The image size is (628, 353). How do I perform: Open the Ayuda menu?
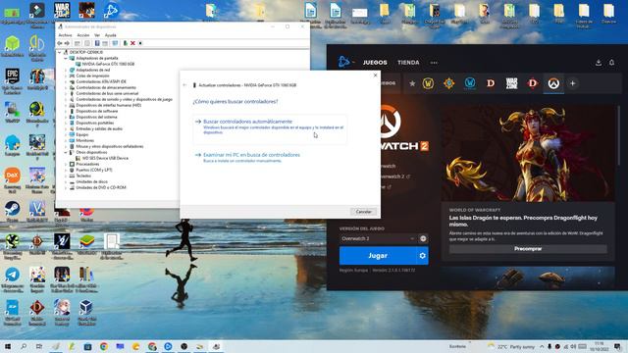pyautogui.click(x=110, y=35)
